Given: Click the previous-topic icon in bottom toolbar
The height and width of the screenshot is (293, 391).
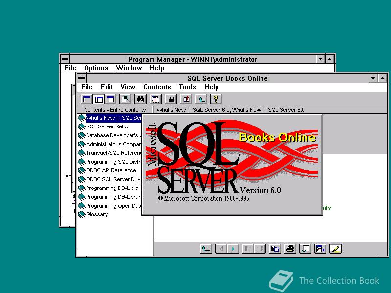Looking at the screenshot, I should (x=248, y=249).
